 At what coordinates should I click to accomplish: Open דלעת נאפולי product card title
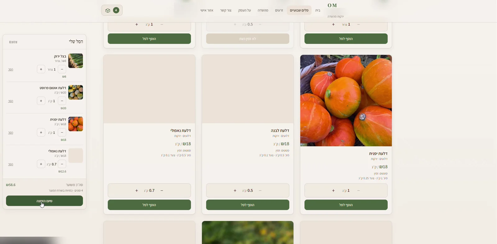180,131
